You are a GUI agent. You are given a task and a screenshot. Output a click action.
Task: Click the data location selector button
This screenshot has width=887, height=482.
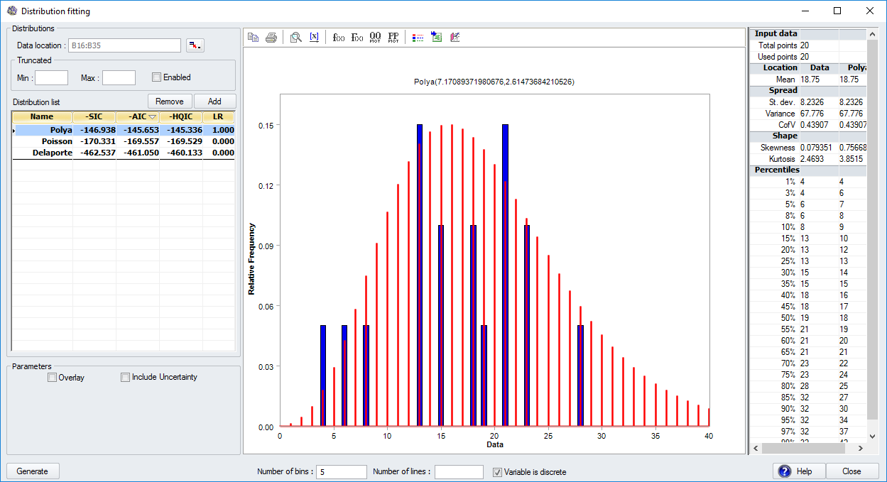(x=195, y=45)
